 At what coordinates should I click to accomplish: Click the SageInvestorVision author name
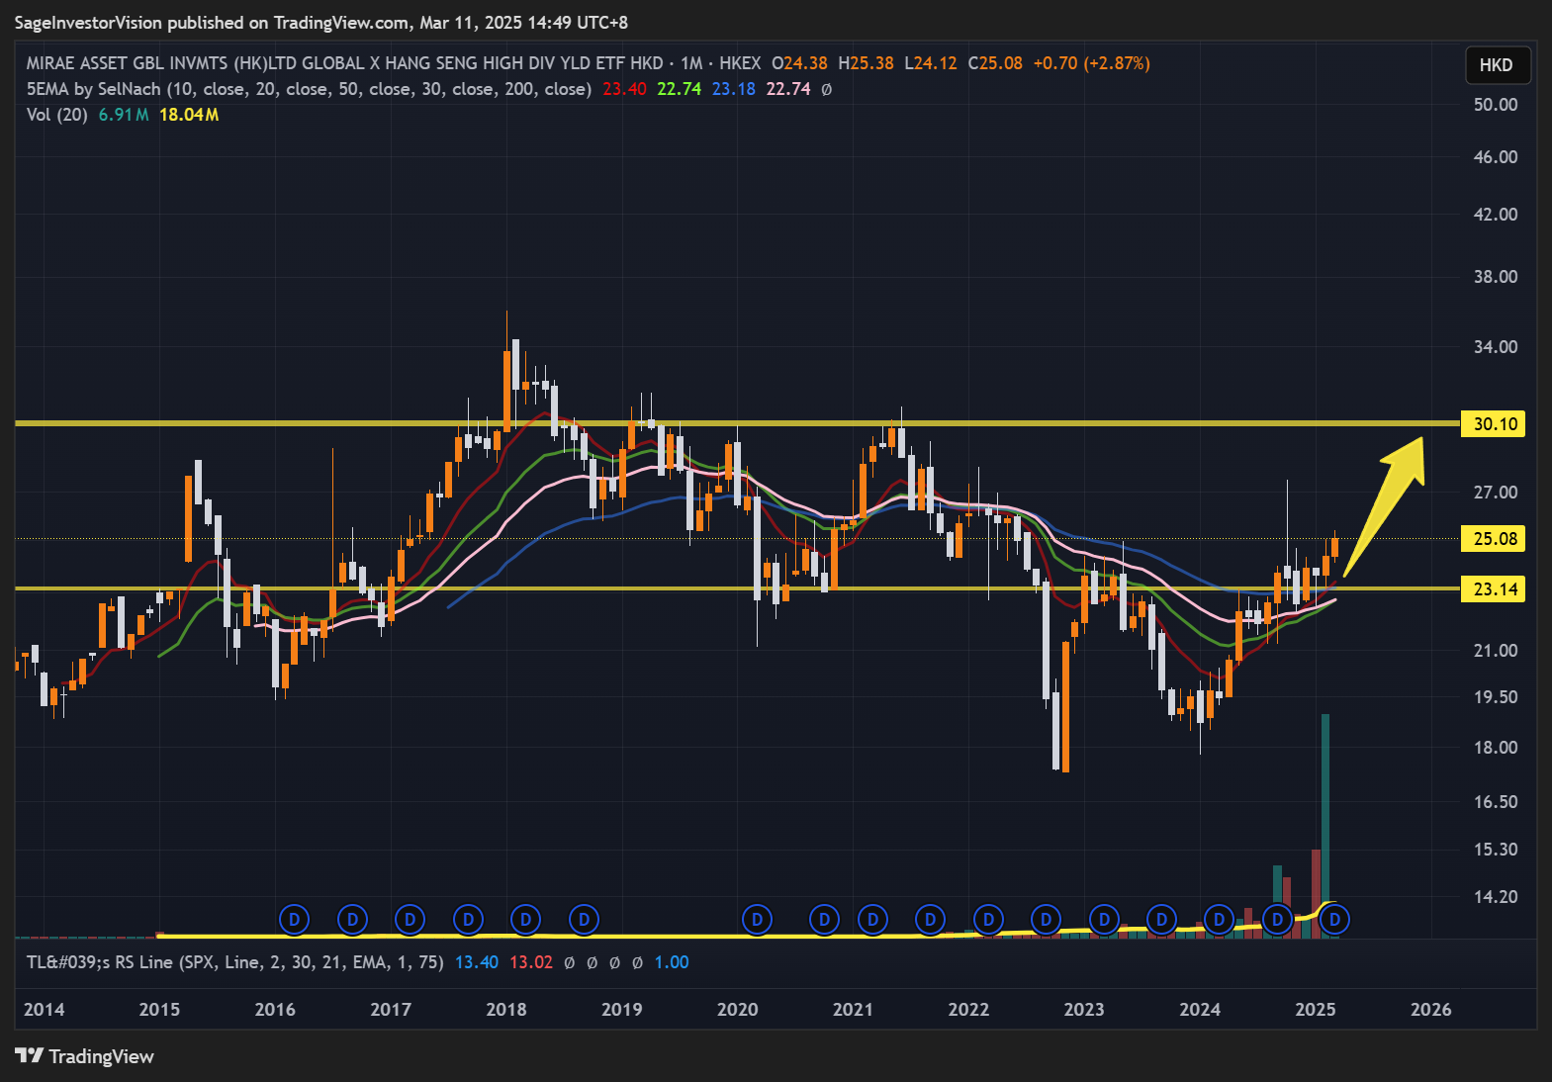coord(88,23)
